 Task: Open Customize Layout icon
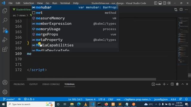tap(169, 3)
